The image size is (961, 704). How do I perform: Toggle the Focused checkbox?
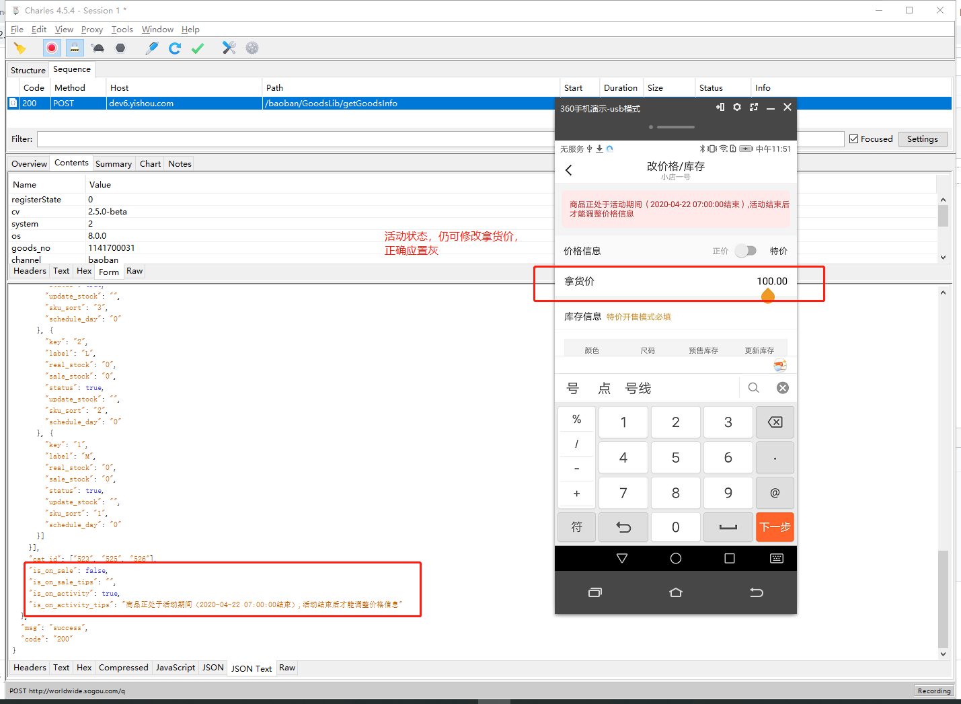[854, 139]
